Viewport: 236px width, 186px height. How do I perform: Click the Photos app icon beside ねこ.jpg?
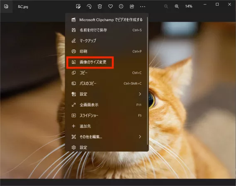coord(6,7)
